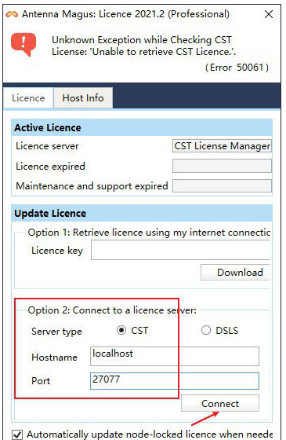Close the Licence dialog window
This screenshot has width=286, height=440.
pos(269,14)
